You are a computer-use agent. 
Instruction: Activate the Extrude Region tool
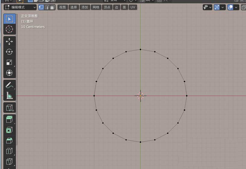coord(9,119)
